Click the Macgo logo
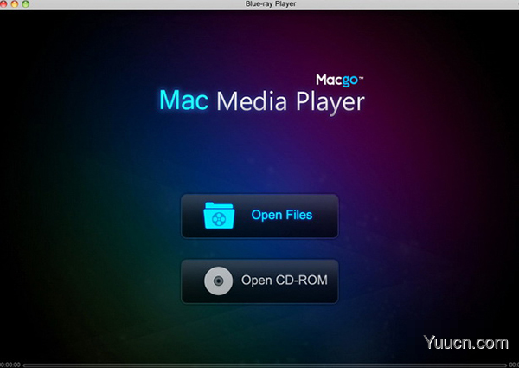 339,81
